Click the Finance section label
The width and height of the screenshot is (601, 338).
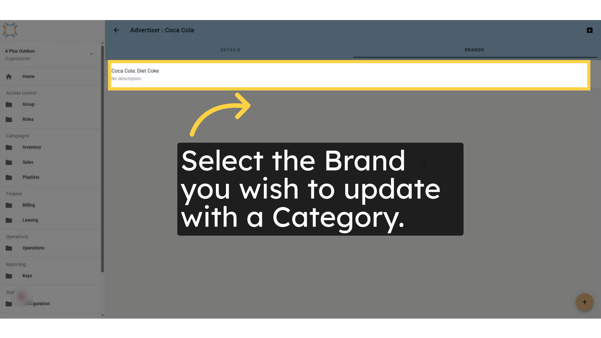coord(14,194)
